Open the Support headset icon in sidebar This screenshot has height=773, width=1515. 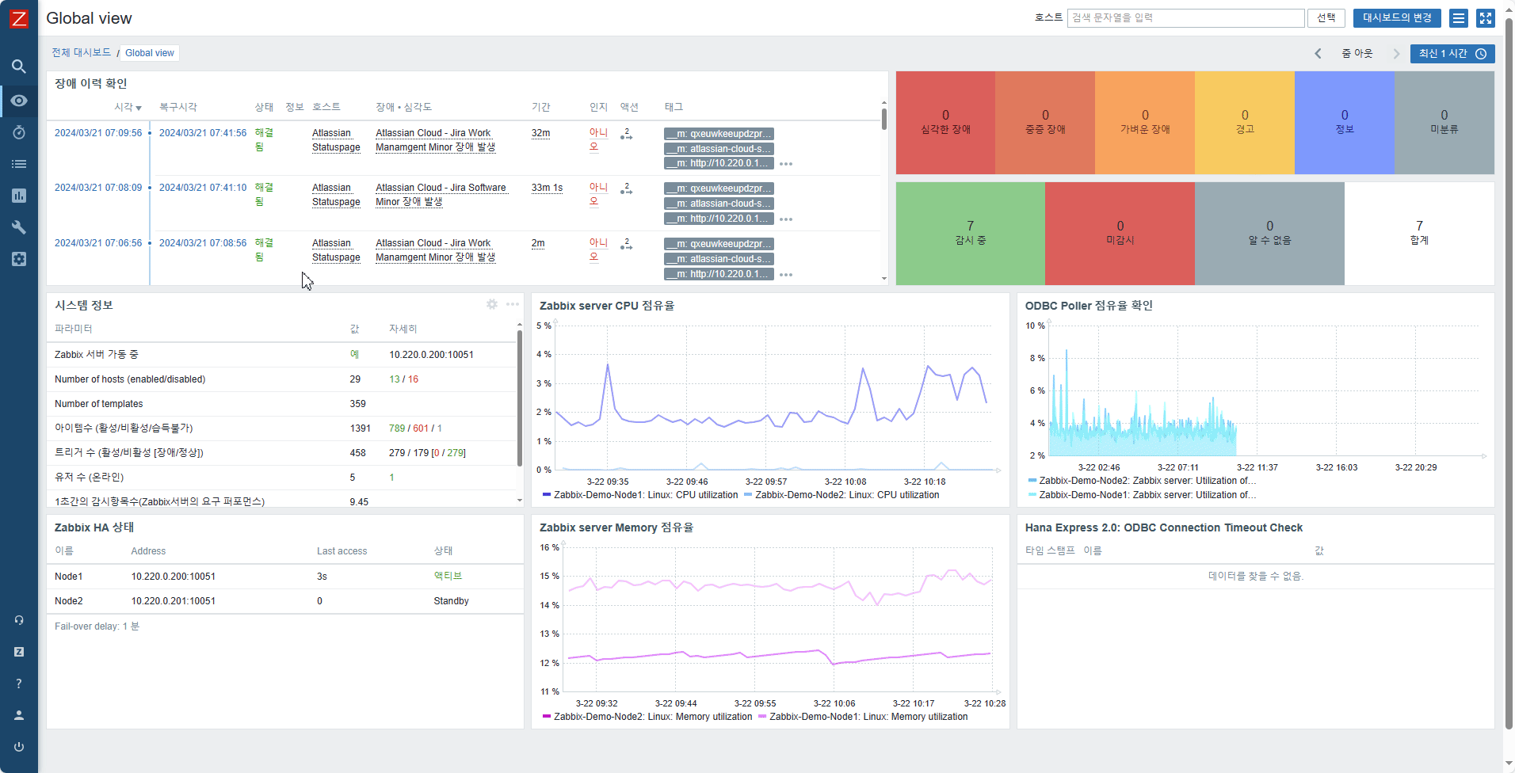19,620
